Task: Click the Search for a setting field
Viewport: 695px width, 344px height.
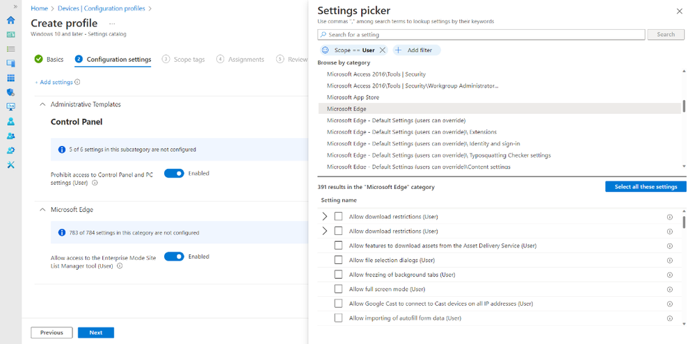Action: click(481, 35)
